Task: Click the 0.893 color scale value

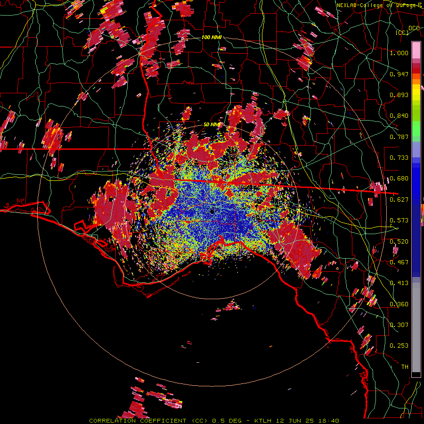Action: 399,95
